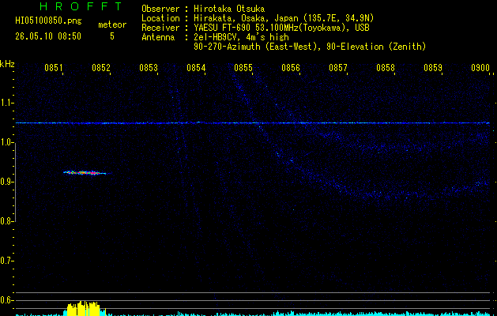Viewport: 497px width, 316px height.
Task: Click the 0.7 frequency axis label
Action: tap(6, 261)
